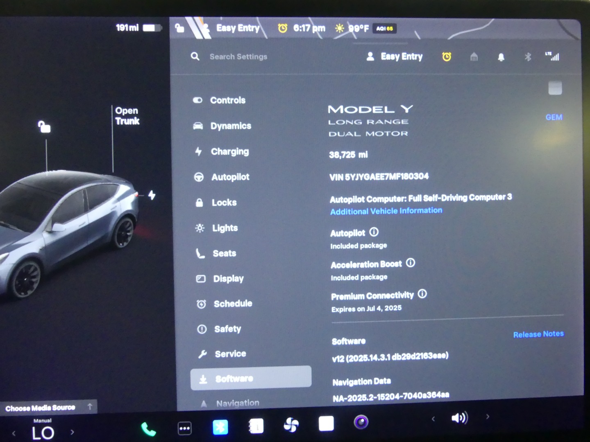Click info icon beside Acceleration Boost
The width and height of the screenshot is (590, 442).
[x=411, y=263]
